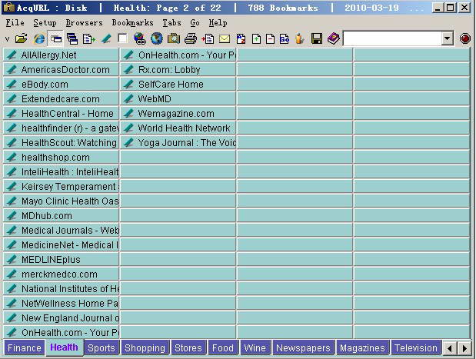Print using the printer toolbar icon
Image resolution: width=476 pixels, height=359 pixels.
click(191, 38)
